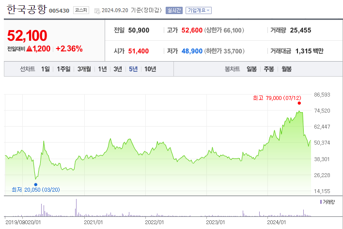Click the 최저 20,050 (03/20) label
343x229 pixels.
point(36,190)
